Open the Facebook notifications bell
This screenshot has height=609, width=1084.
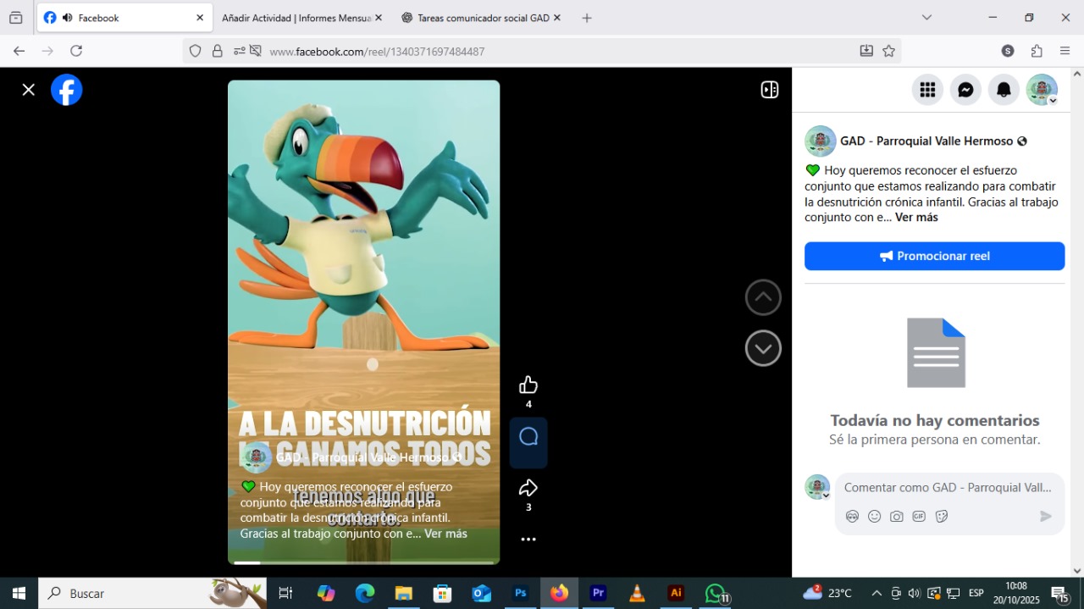1004,90
